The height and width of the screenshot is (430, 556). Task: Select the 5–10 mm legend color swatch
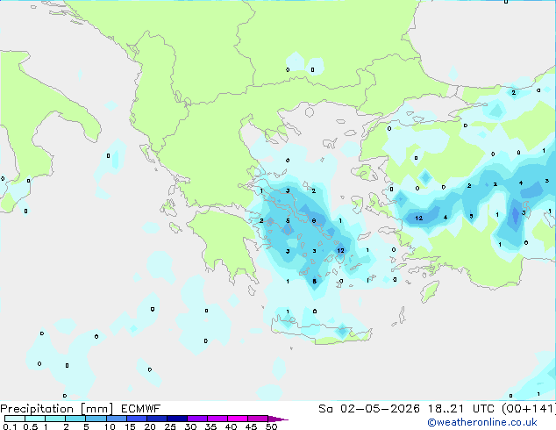tap(96, 419)
